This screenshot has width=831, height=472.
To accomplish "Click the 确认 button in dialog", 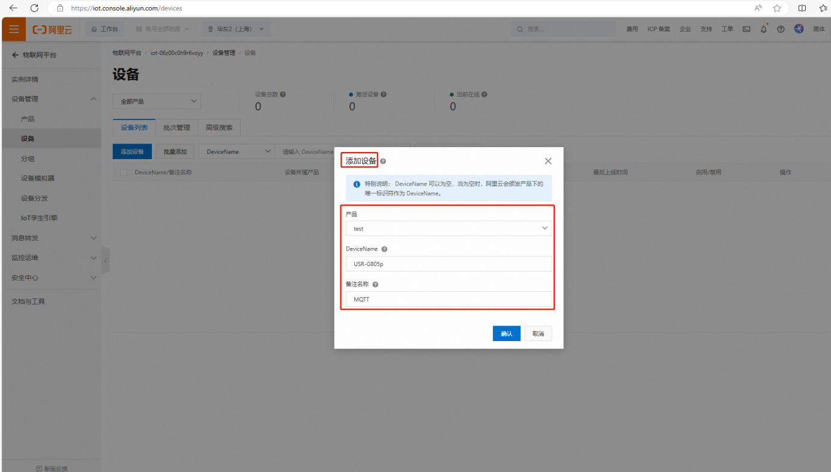I will pyautogui.click(x=506, y=334).
